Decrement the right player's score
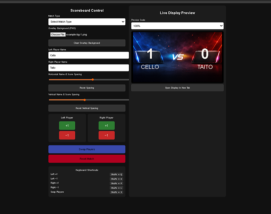 pyautogui.click(x=107, y=135)
